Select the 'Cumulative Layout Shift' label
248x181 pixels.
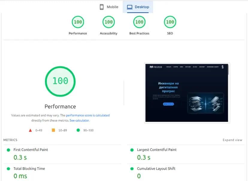pos(156,169)
